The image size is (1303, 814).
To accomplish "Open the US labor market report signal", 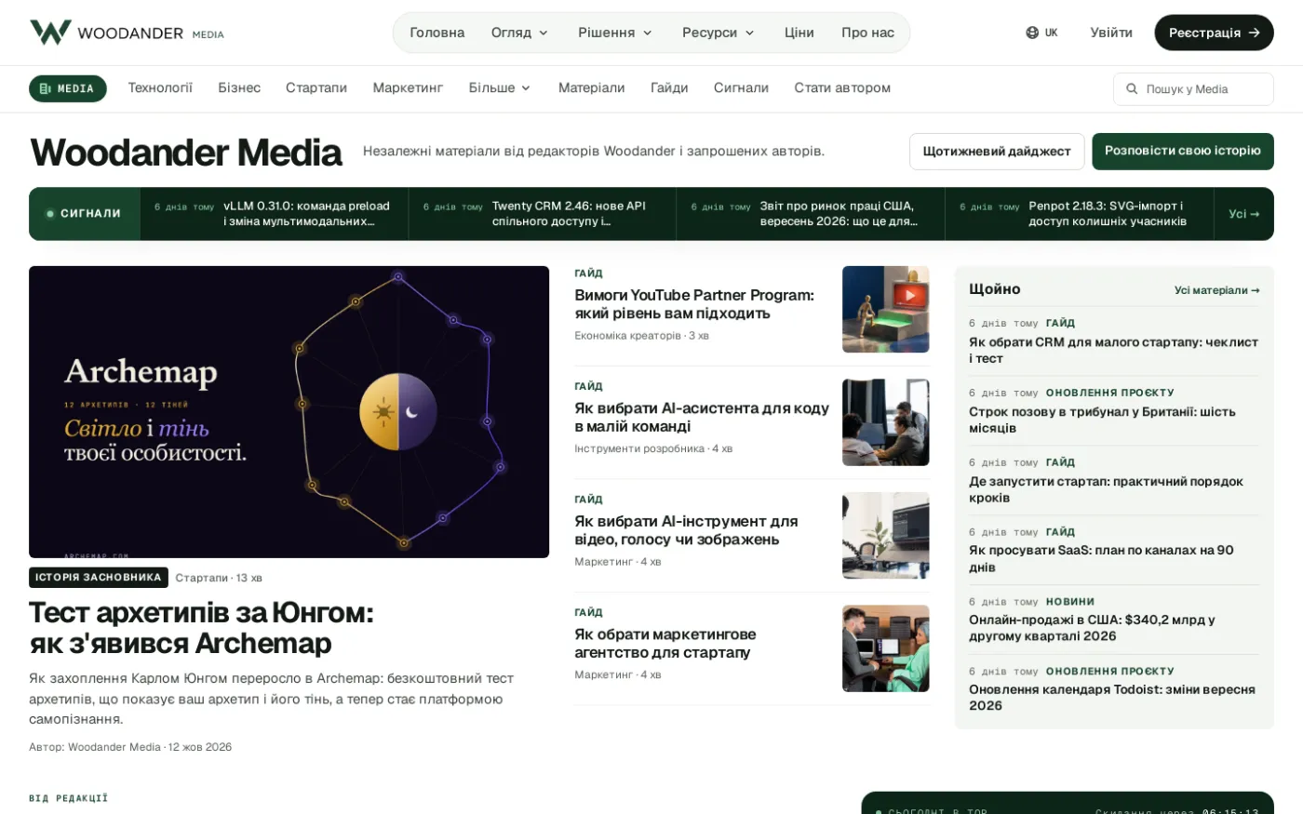I will tap(810, 214).
